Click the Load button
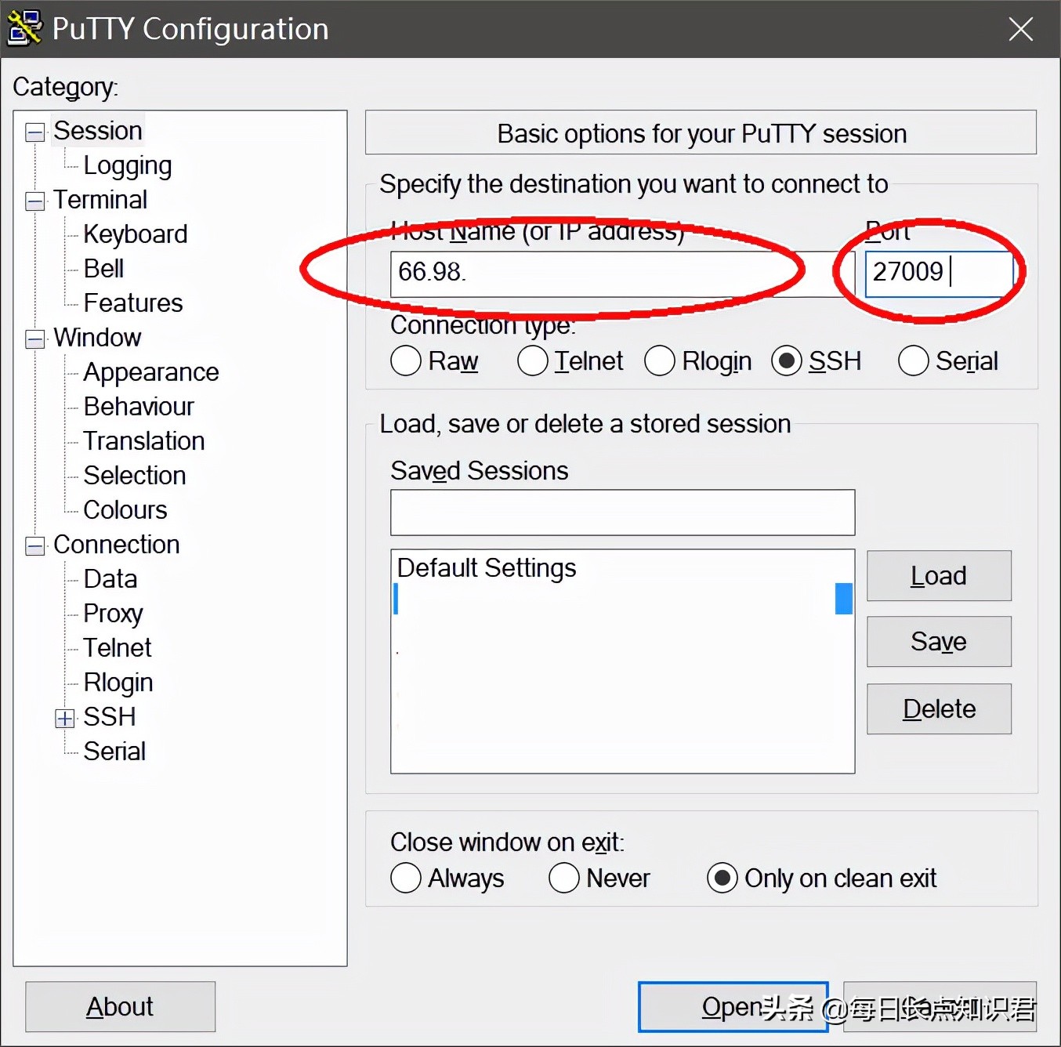Viewport: 1061px width, 1047px height. (x=939, y=576)
